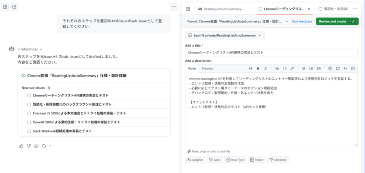Copy the response to clipboard
Viewport: 365px width, 173px height.
[36, 146]
